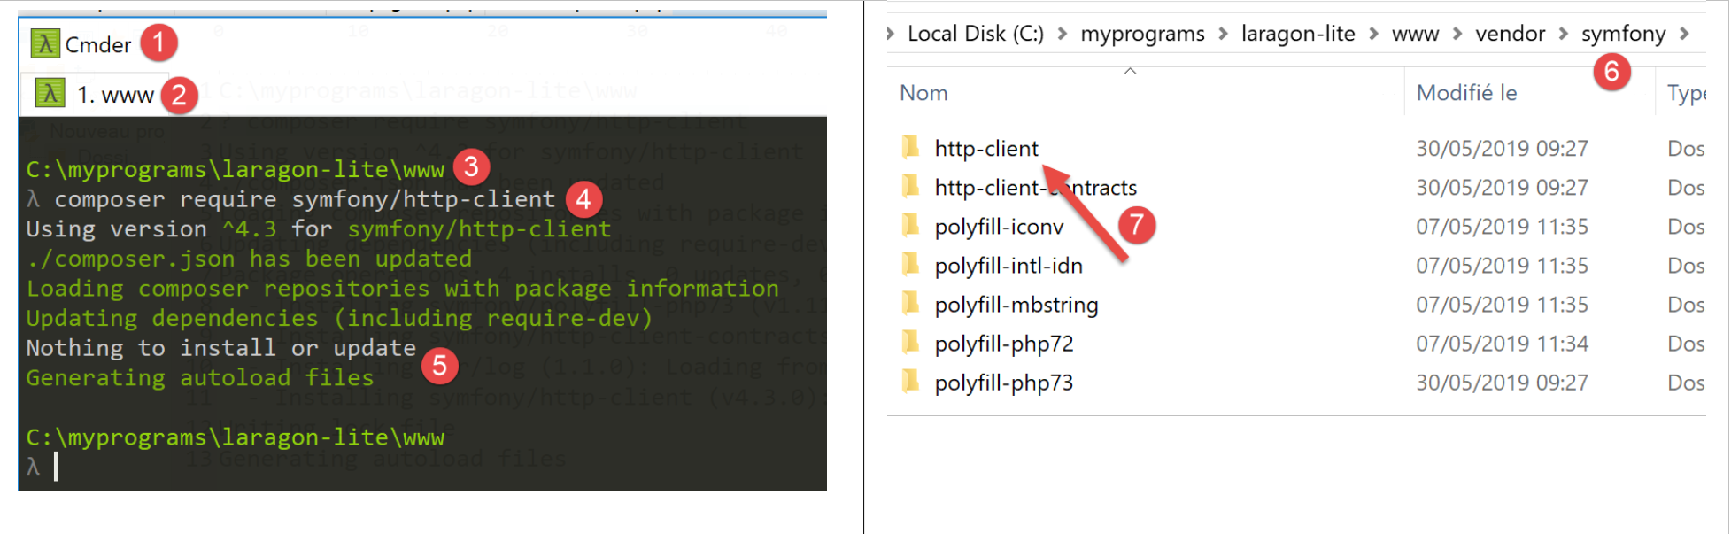1731x534 pixels.
Task: Sort by the 'Modifié le' column header
Action: point(1466,93)
